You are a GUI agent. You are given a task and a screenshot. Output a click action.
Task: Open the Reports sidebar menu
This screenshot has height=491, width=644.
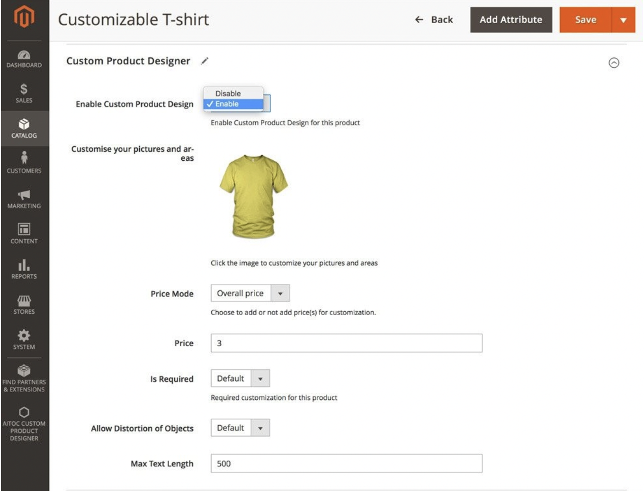point(24,270)
